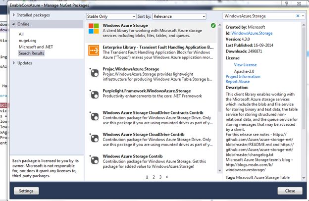Screen dimensions: 309x201
Task: Click the Report Abuse link
Action: 238,82
